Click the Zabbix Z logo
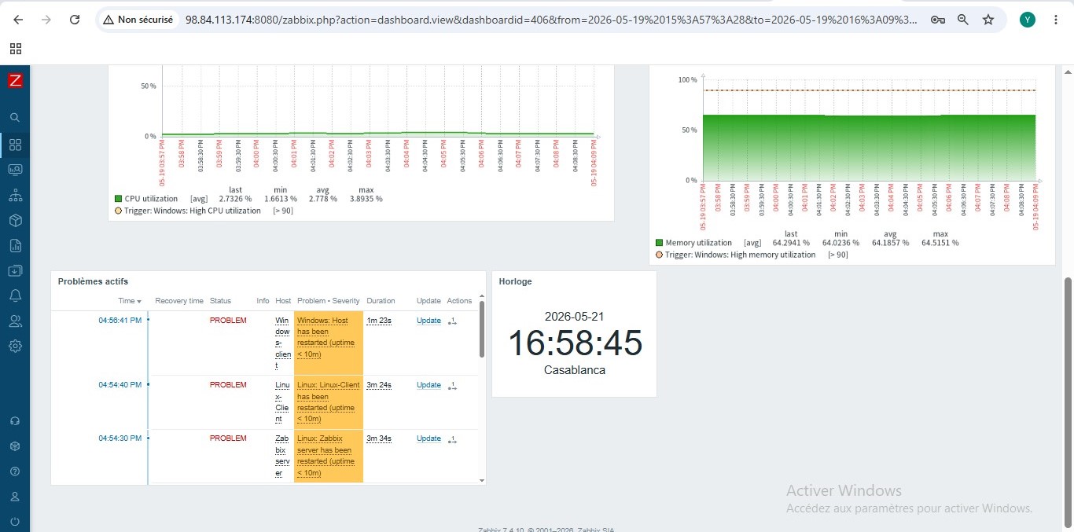 (15, 80)
